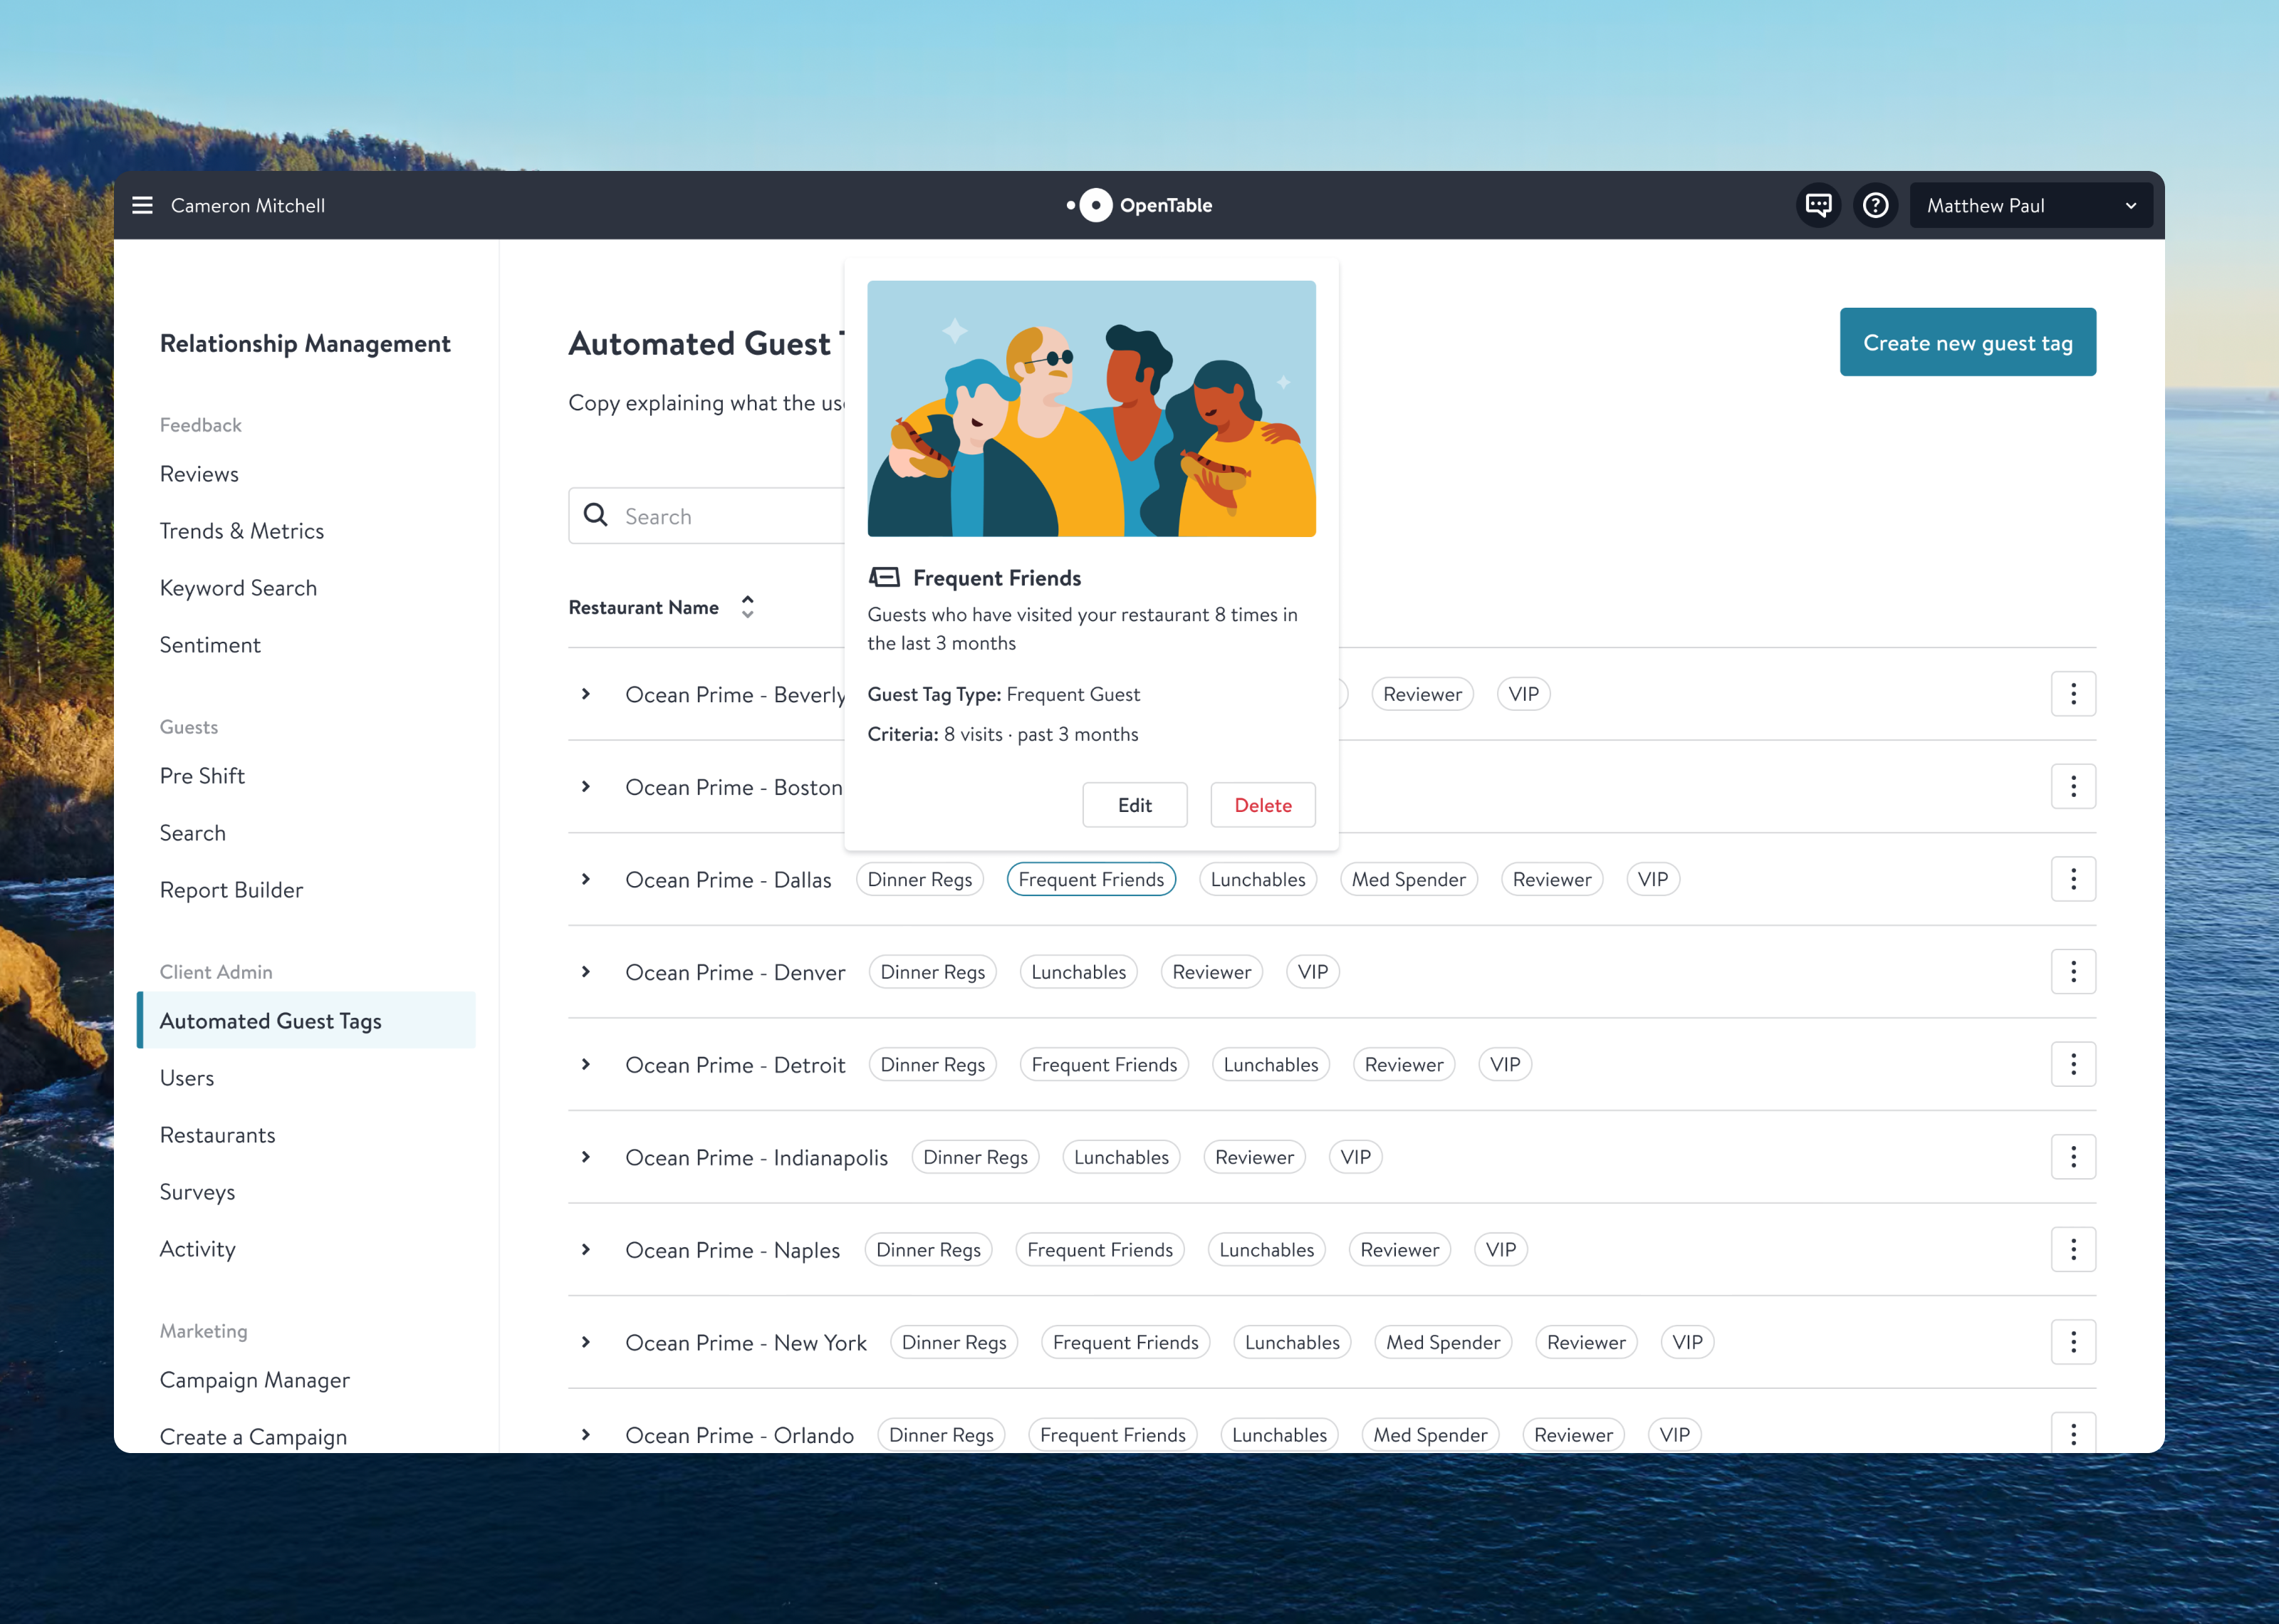Viewport: 2279px width, 1624px height.
Task: Click Delete in Frequent Friends popover
Action: click(x=1263, y=805)
